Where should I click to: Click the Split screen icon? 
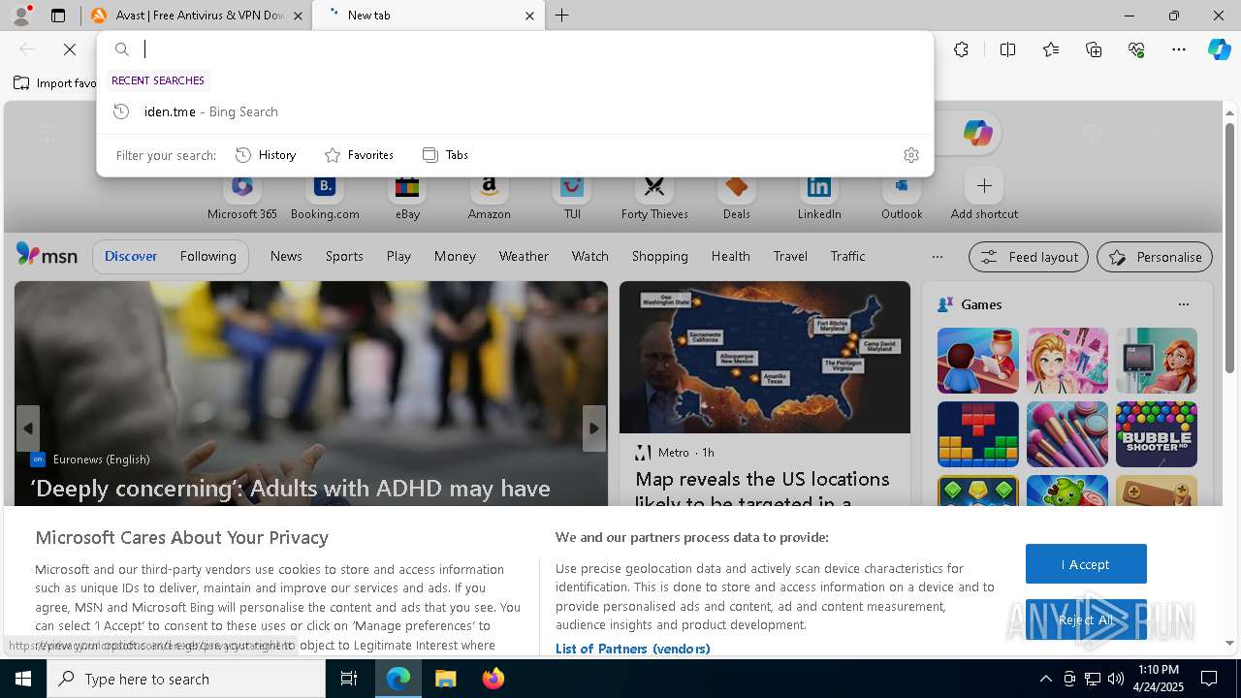1007,49
